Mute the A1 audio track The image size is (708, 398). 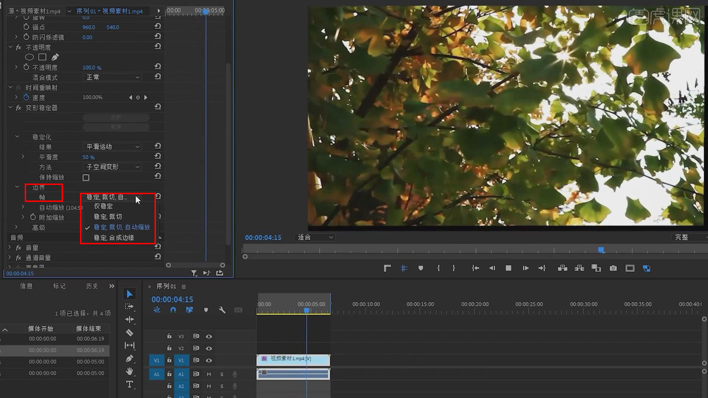click(x=209, y=374)
